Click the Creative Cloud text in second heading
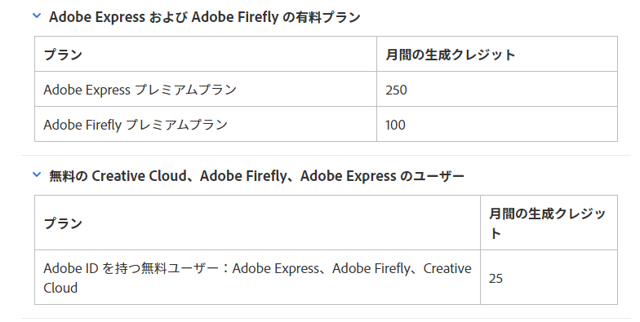This screenshot has width=640, height=322. coord(139,176)
